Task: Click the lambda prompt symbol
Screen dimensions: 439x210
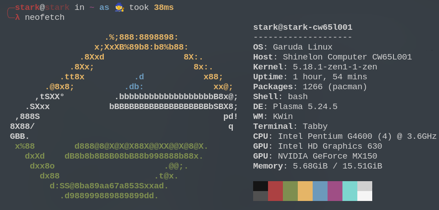Action: 18,18
